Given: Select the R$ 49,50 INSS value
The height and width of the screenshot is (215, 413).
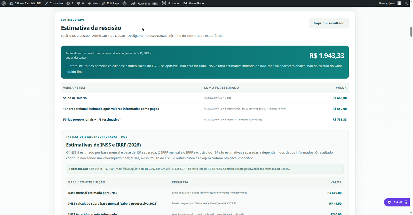Looking at the screenshot, I should [335, 204].
